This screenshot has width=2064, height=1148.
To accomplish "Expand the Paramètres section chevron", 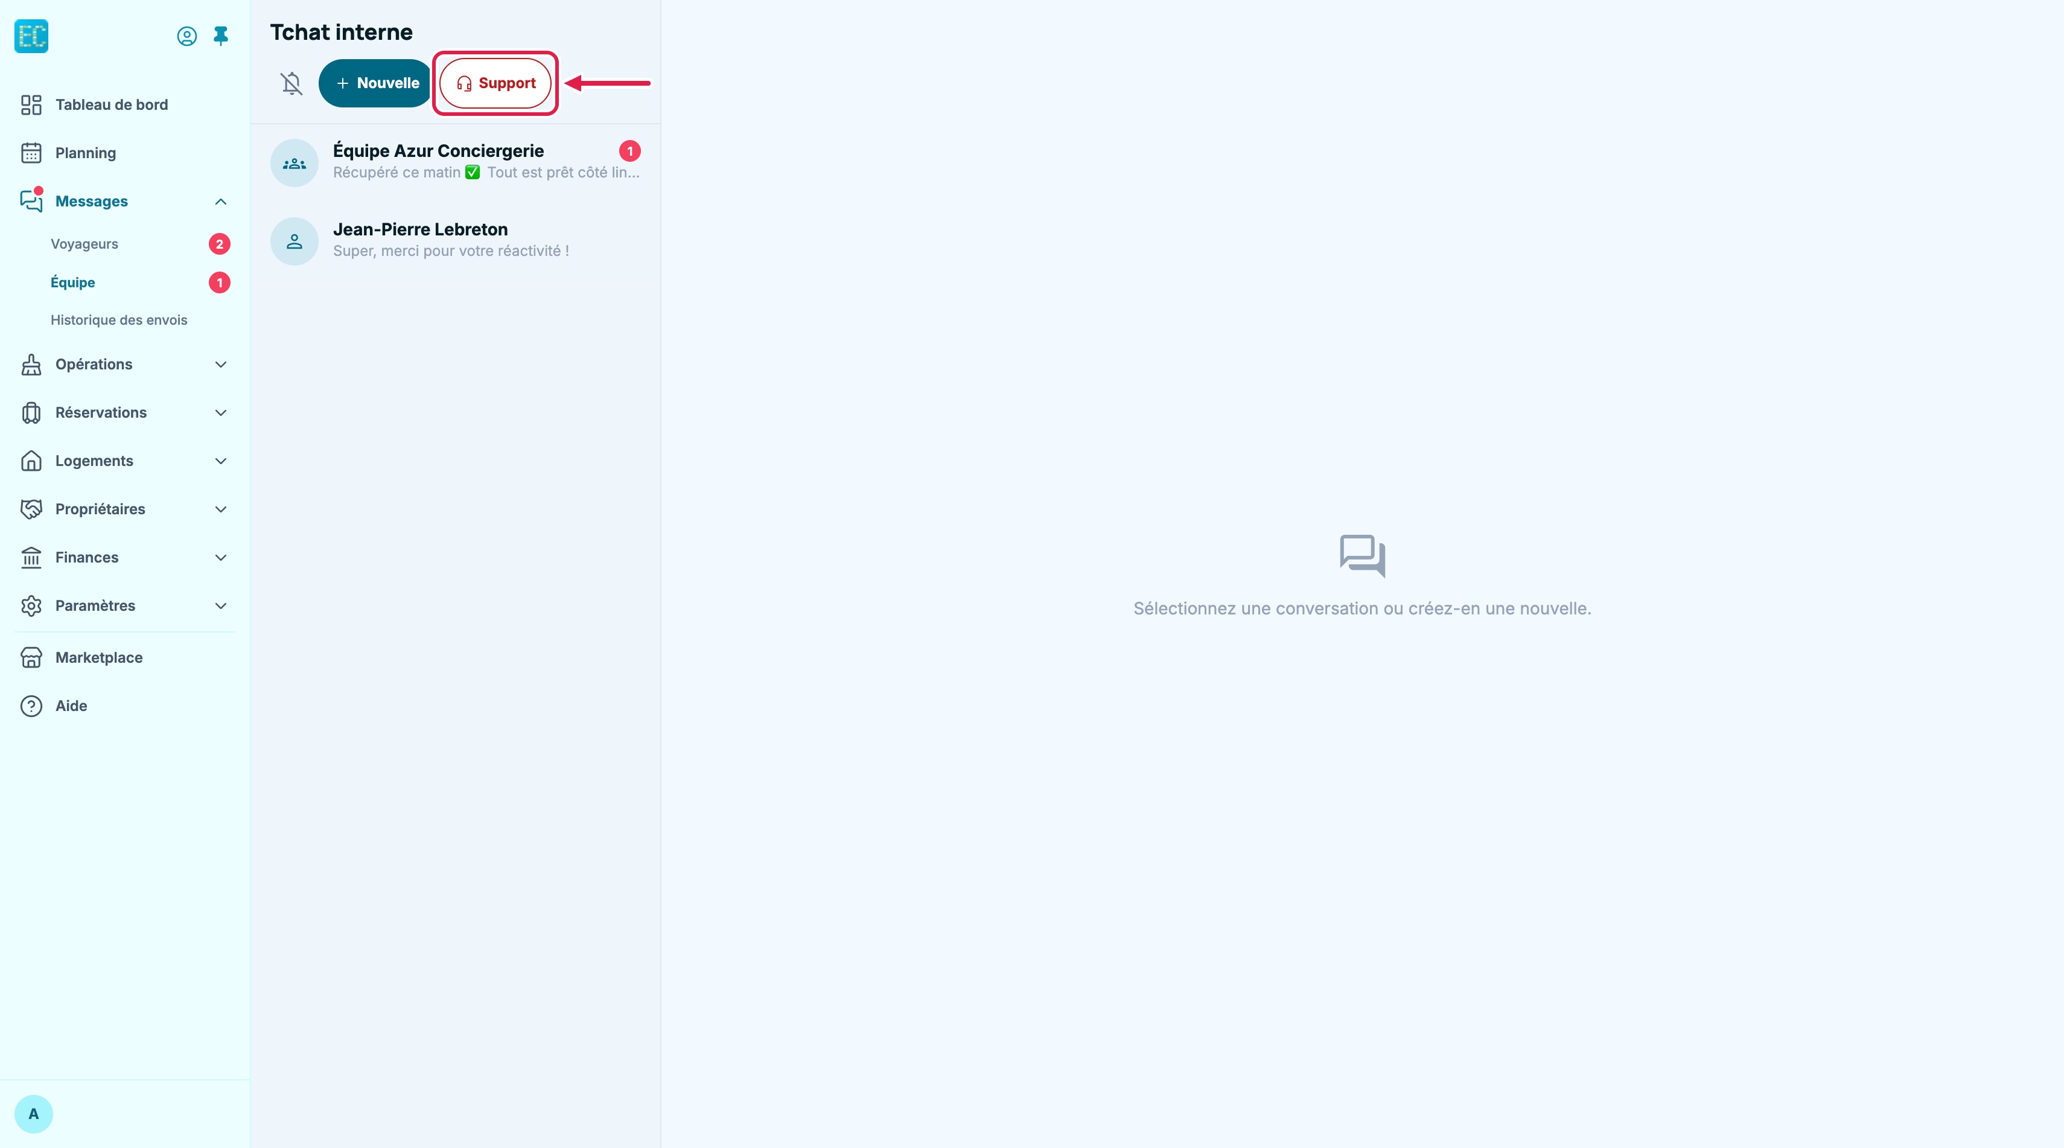I will [221, 605].
